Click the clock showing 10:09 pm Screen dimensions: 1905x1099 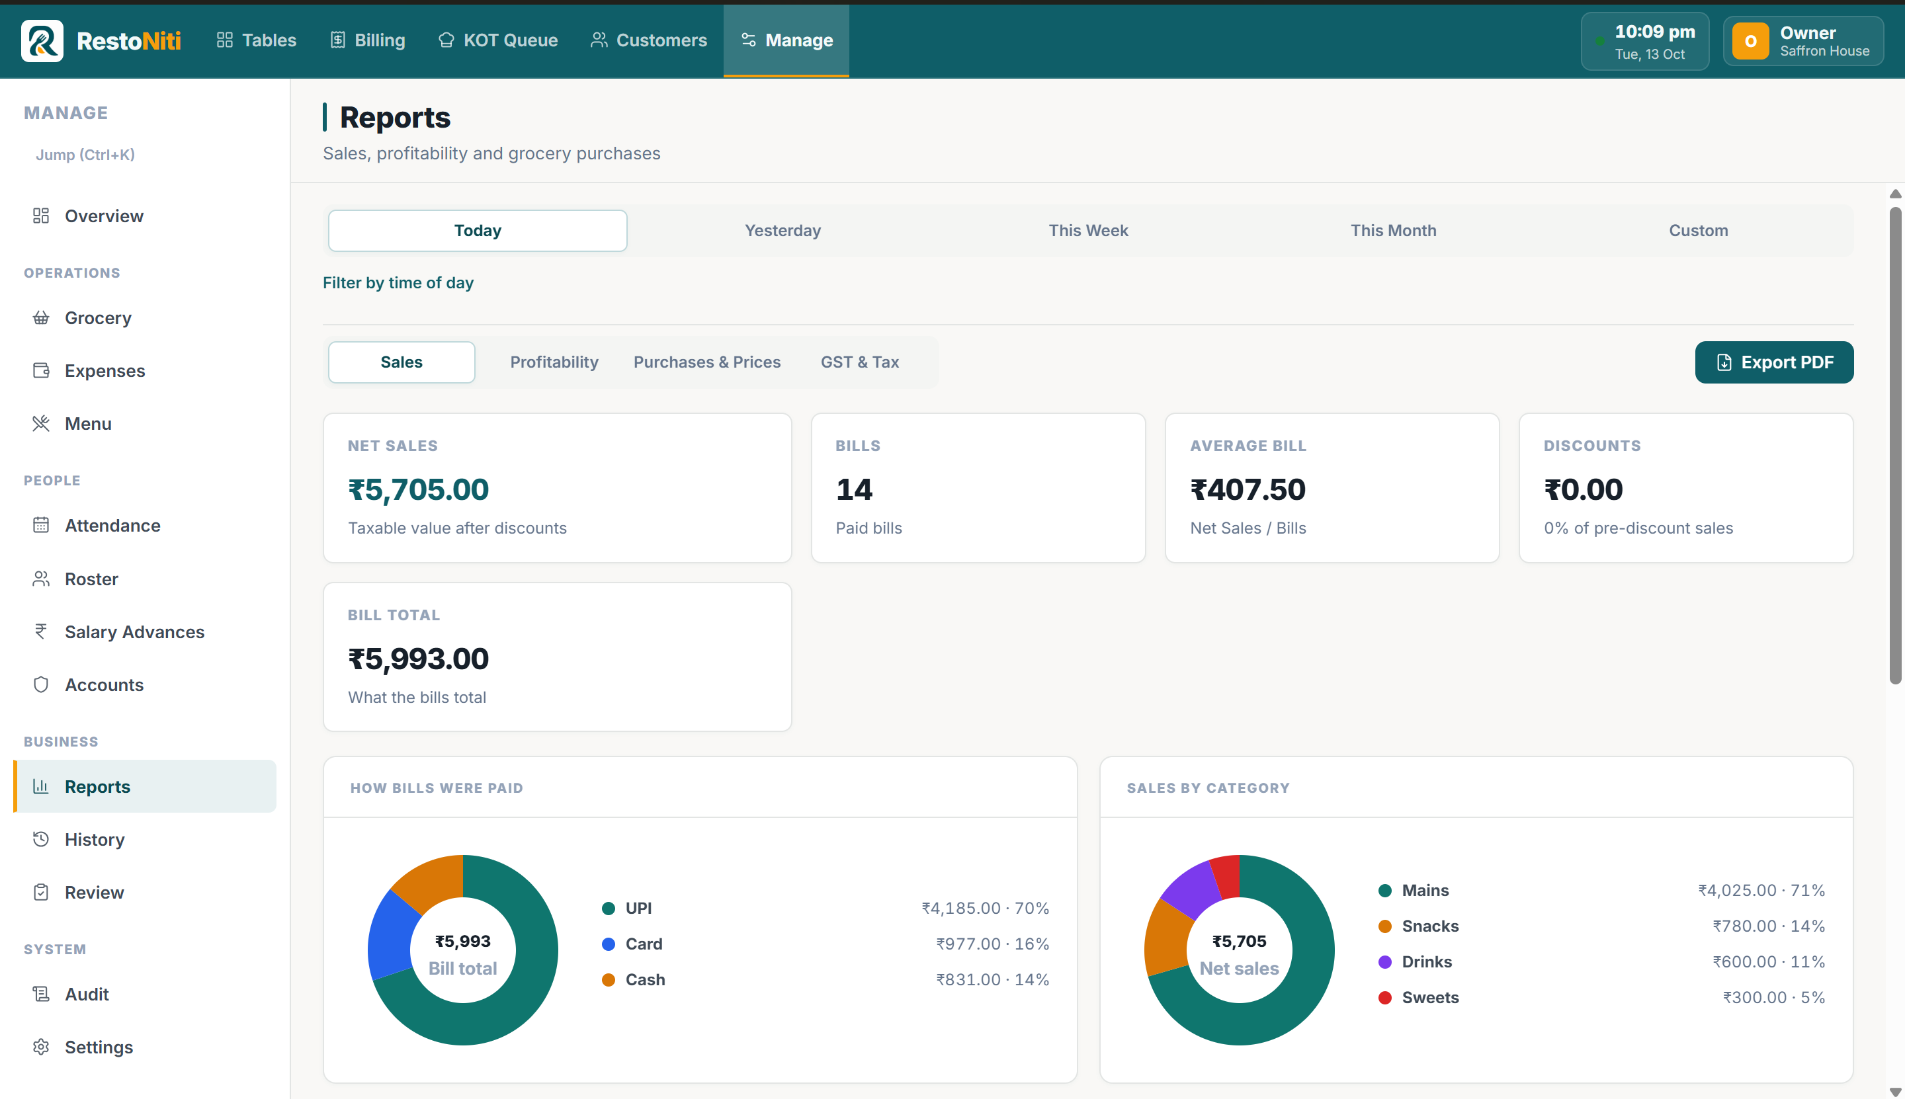1644,41
